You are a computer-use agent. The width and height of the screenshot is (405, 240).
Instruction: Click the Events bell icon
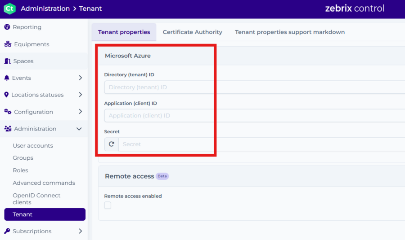(7, 78)
